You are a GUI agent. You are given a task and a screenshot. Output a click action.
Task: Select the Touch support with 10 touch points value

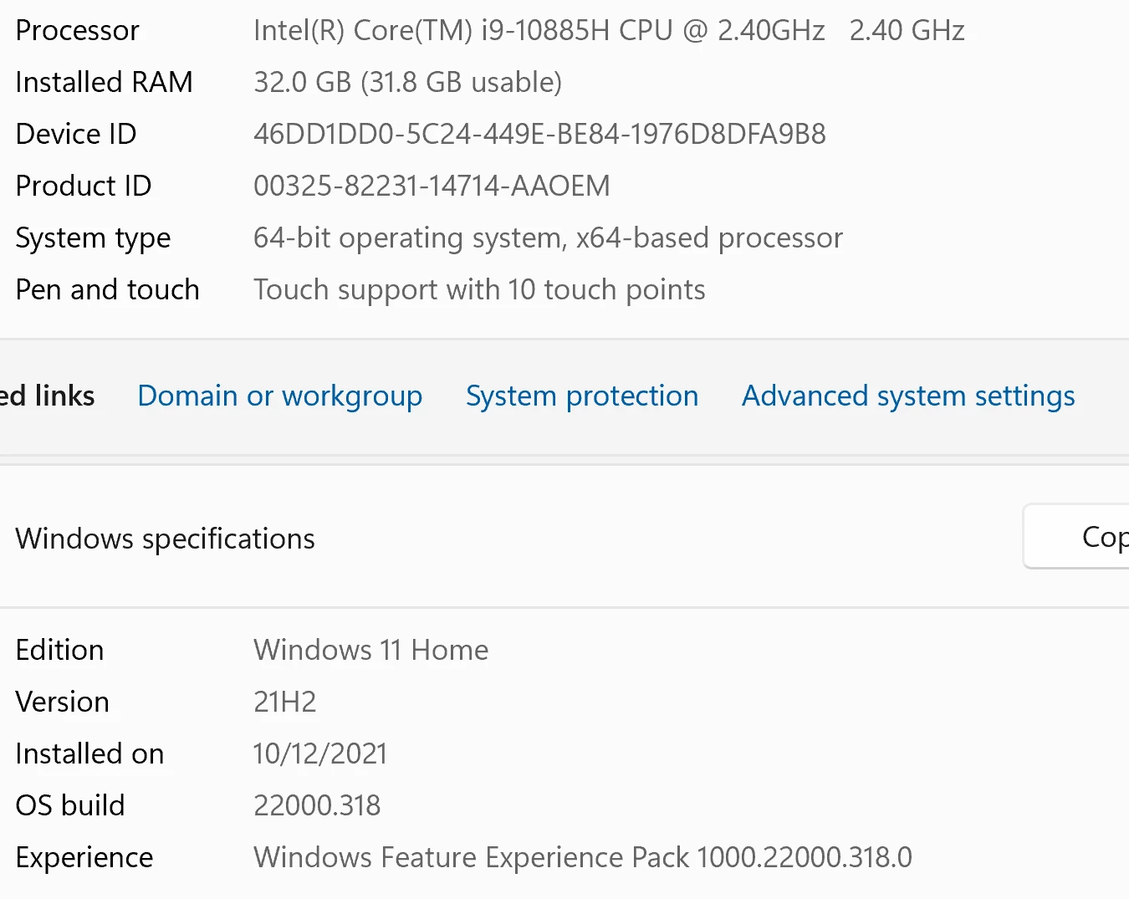coord(479,290)
